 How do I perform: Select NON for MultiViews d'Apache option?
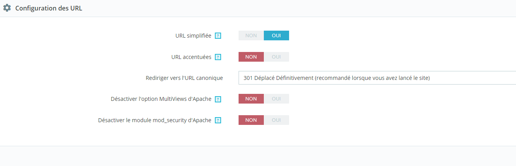tap(251, 99)
